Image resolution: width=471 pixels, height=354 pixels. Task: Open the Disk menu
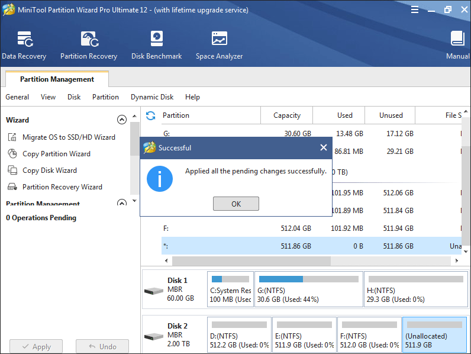click(74, 97)
